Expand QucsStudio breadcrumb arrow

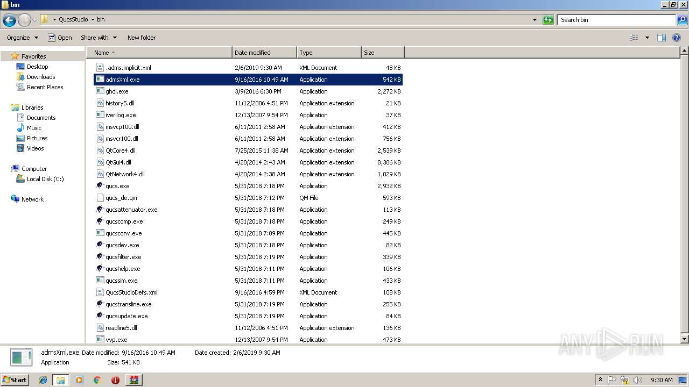point(93,19)
